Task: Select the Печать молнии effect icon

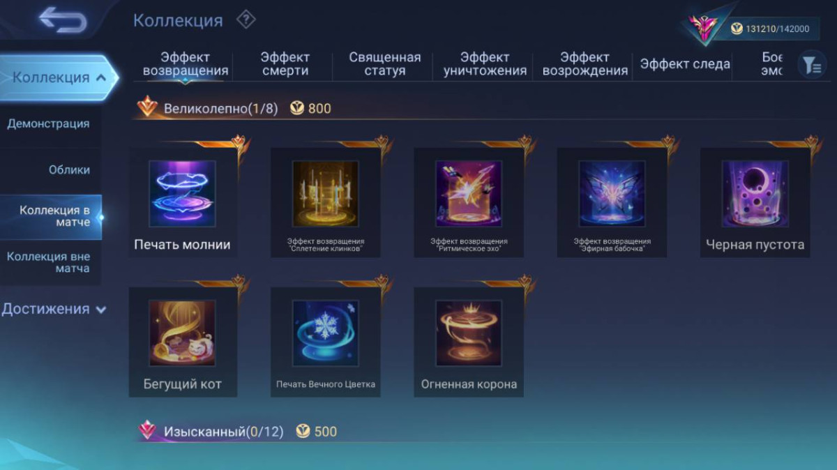Action: [x=182, y=194]
